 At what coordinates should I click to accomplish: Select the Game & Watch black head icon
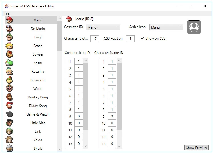(9, 114)
